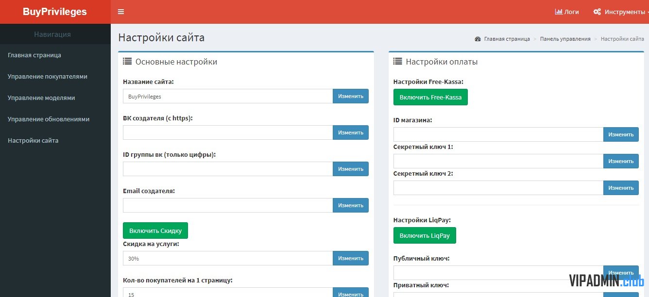Select Настройки сайта in sidebar
Image resolution: width=649 pixels, height=297 pixels.
pyautogui.click(x=55, y=140)
